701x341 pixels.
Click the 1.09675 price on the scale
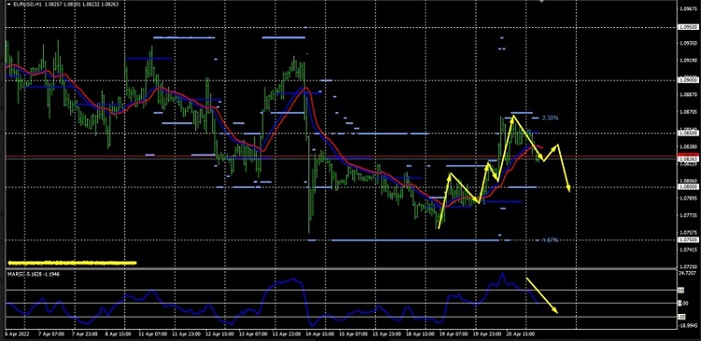pyautogui.click(x=689, y=8)
